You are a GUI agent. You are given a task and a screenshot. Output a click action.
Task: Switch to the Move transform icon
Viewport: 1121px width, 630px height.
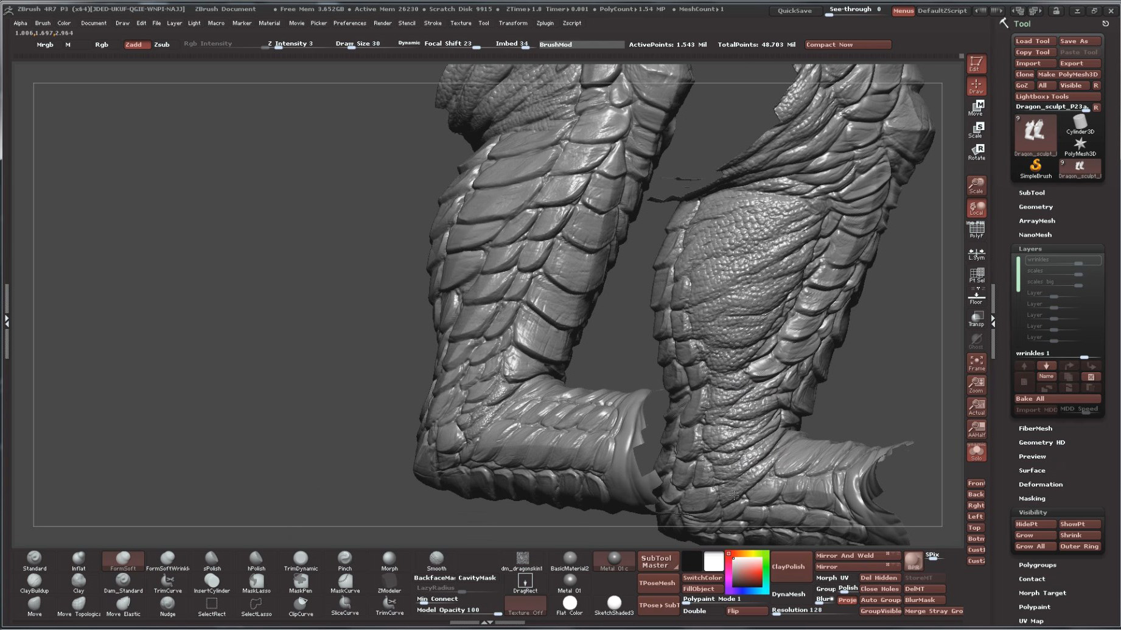pyautogui.click(x=976, y=108)
